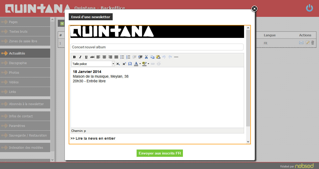
Task: Insert a numbered list
Action: pos(128,57)
